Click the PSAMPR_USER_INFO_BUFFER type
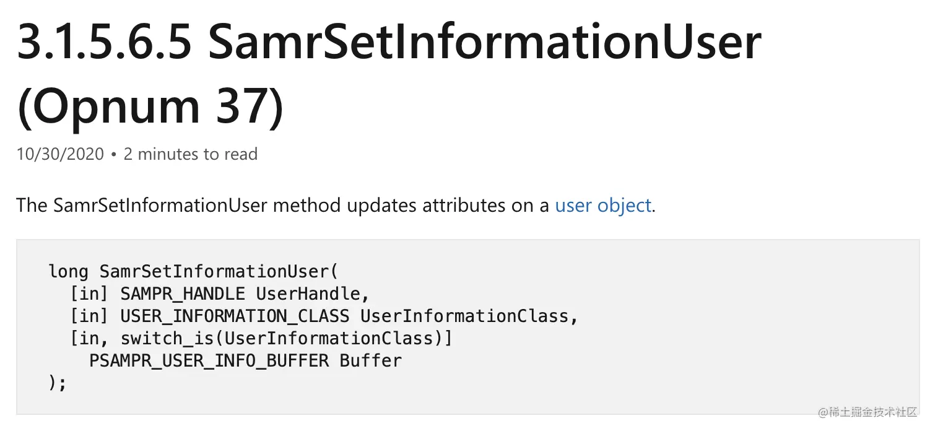Screen dimensions: 930x431 click(x=209, y=360)
